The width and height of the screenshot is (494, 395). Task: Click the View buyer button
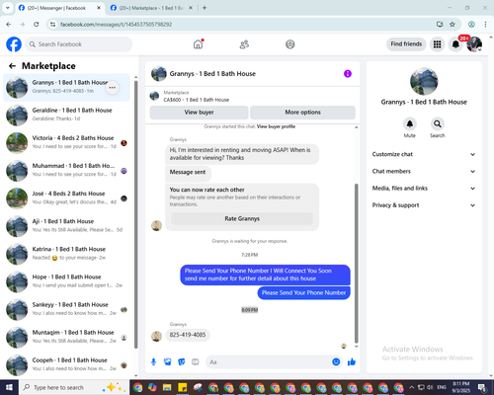(x=199, y=113)
